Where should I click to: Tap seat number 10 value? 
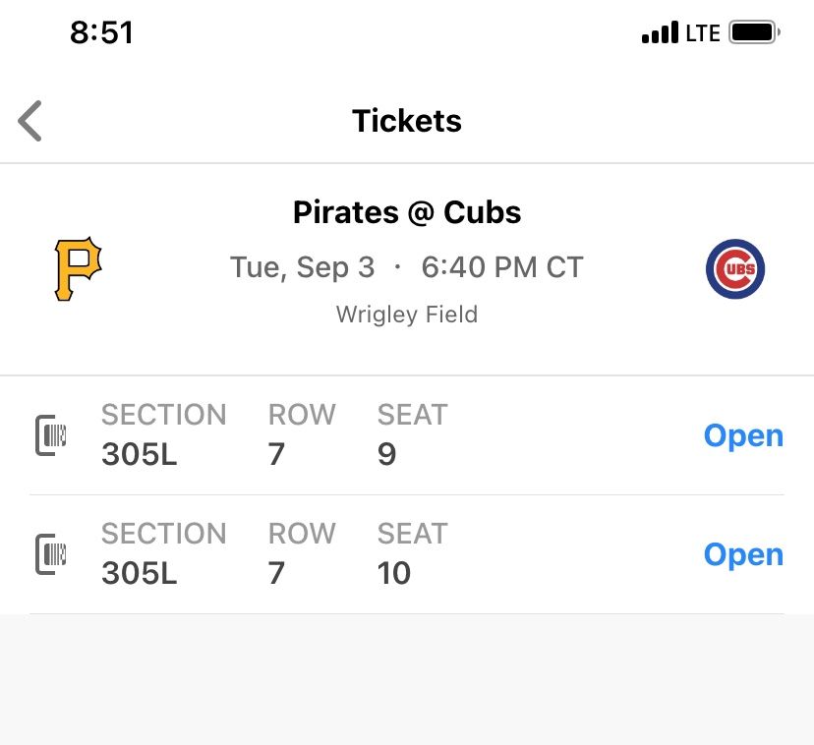[x=394, y=573]
